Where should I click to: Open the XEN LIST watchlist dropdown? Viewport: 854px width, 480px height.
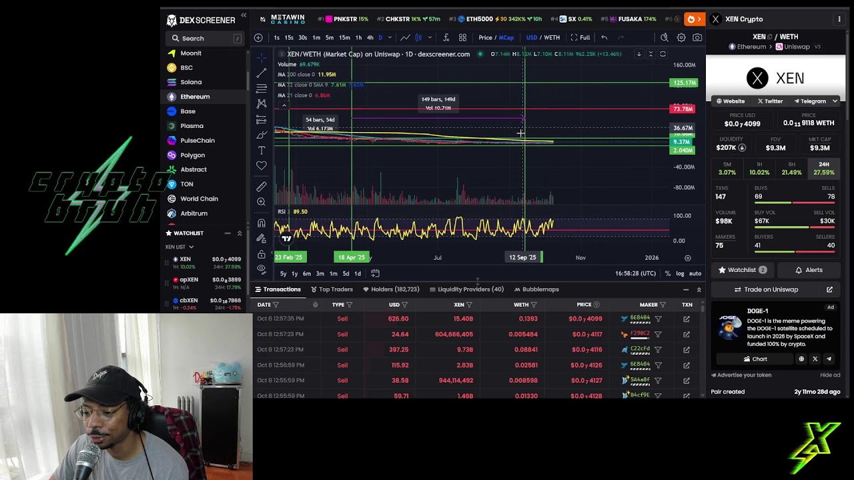pos(179,247)
